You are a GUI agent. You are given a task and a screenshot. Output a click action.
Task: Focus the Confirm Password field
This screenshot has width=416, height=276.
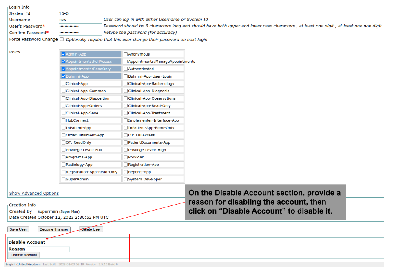coord(80,33)
